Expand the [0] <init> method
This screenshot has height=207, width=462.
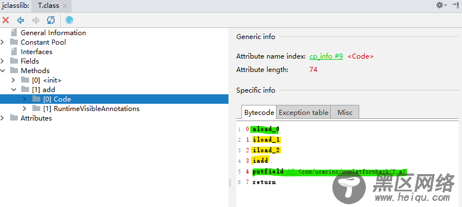tap(13, 80)
